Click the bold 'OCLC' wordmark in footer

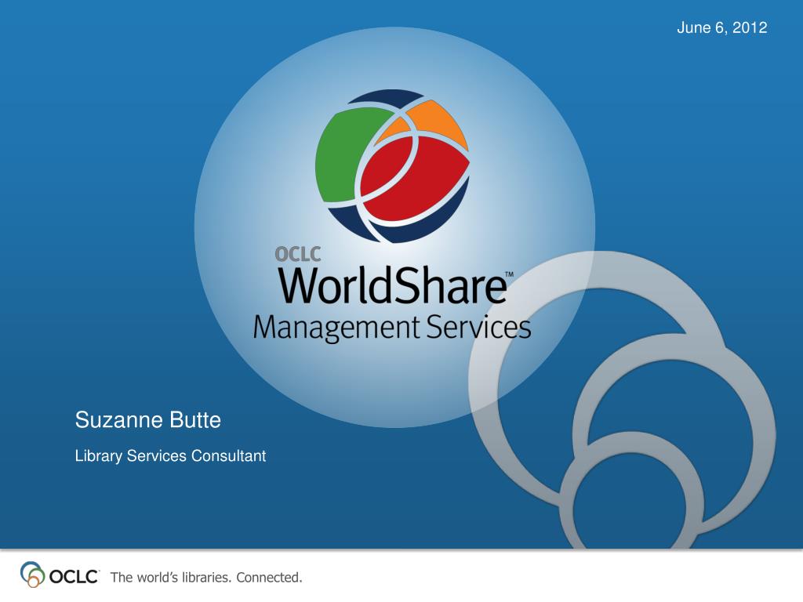click(74, 577)
